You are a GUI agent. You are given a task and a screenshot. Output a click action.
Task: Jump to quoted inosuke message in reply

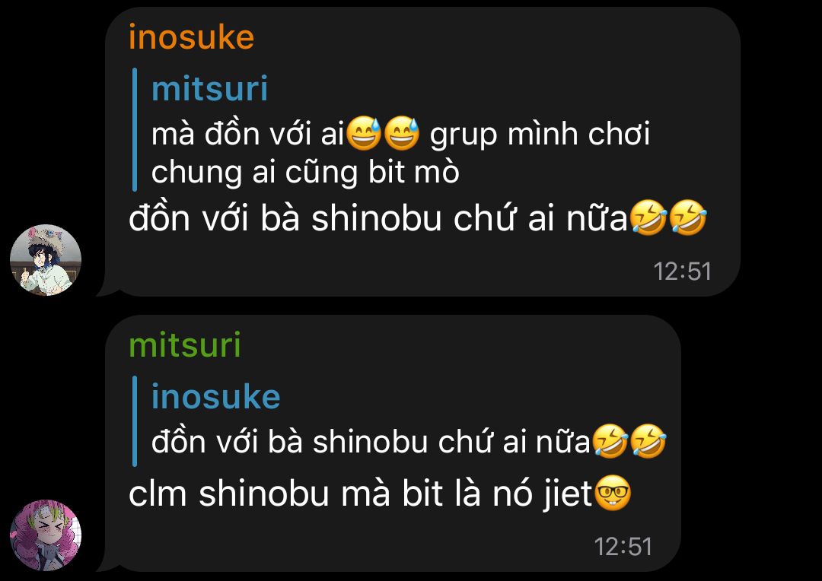[401, 421]
